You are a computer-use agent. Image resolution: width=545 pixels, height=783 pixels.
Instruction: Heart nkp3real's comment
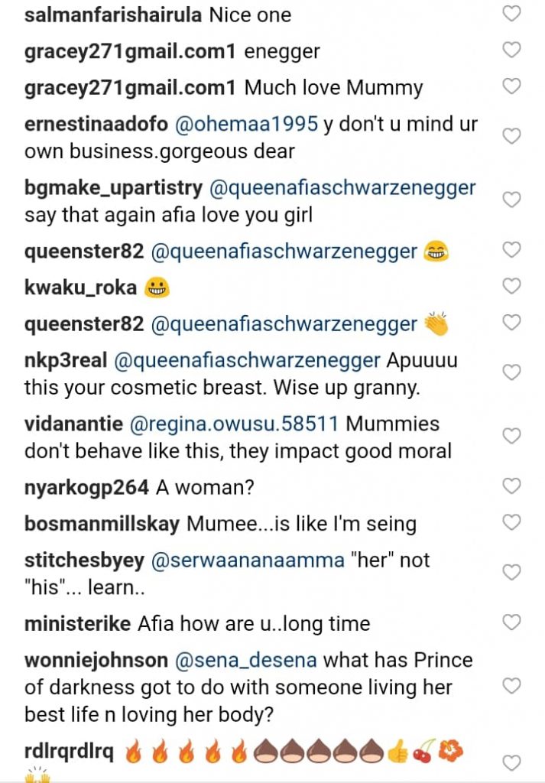click(511, 372)
